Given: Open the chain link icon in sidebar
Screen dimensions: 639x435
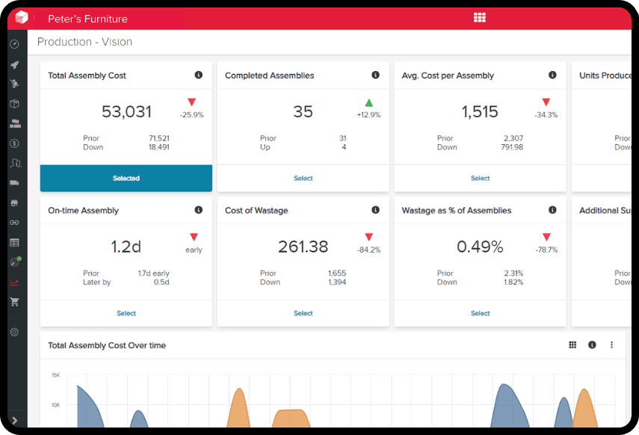Looking at the screenshot, I should [x=15, y=223].
